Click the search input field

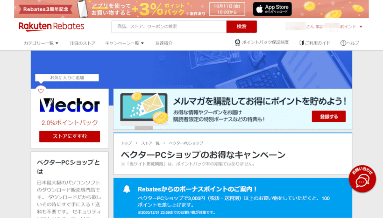[169, 27]
